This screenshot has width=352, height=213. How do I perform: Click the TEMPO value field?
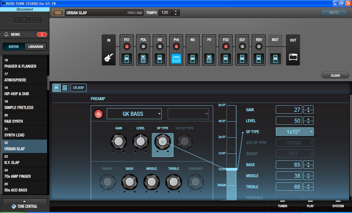165,13
